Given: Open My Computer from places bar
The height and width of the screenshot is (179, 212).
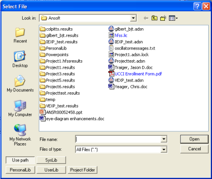Looking at the screenshot, I should pyautogui.click(x=20, y=108).
